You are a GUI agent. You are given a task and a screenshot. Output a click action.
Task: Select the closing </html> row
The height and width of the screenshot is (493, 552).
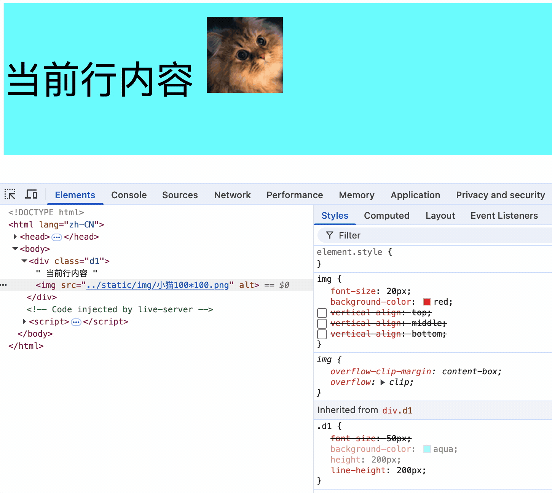(x=26, y=346)
